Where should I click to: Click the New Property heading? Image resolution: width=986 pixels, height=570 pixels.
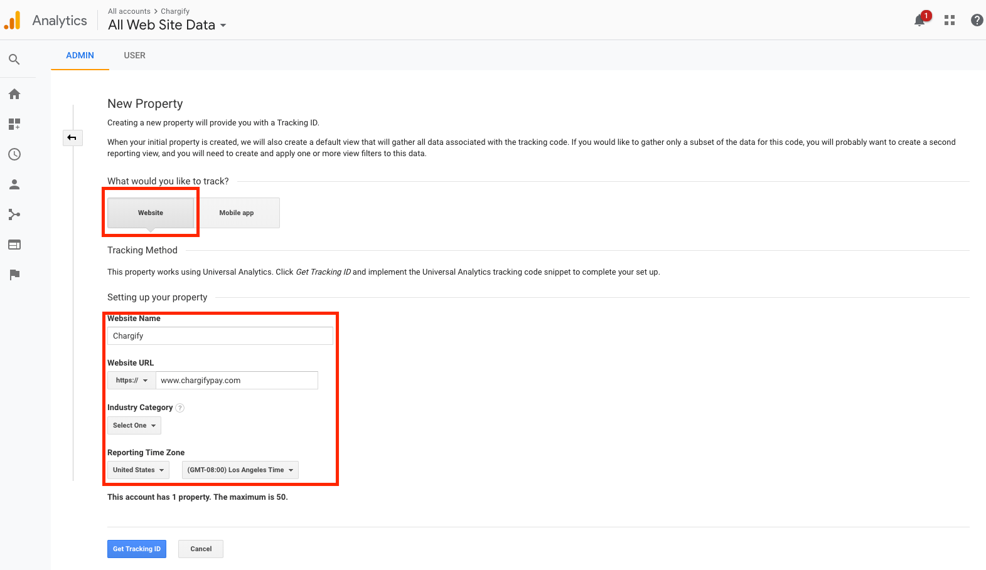[x=145, y=104]
